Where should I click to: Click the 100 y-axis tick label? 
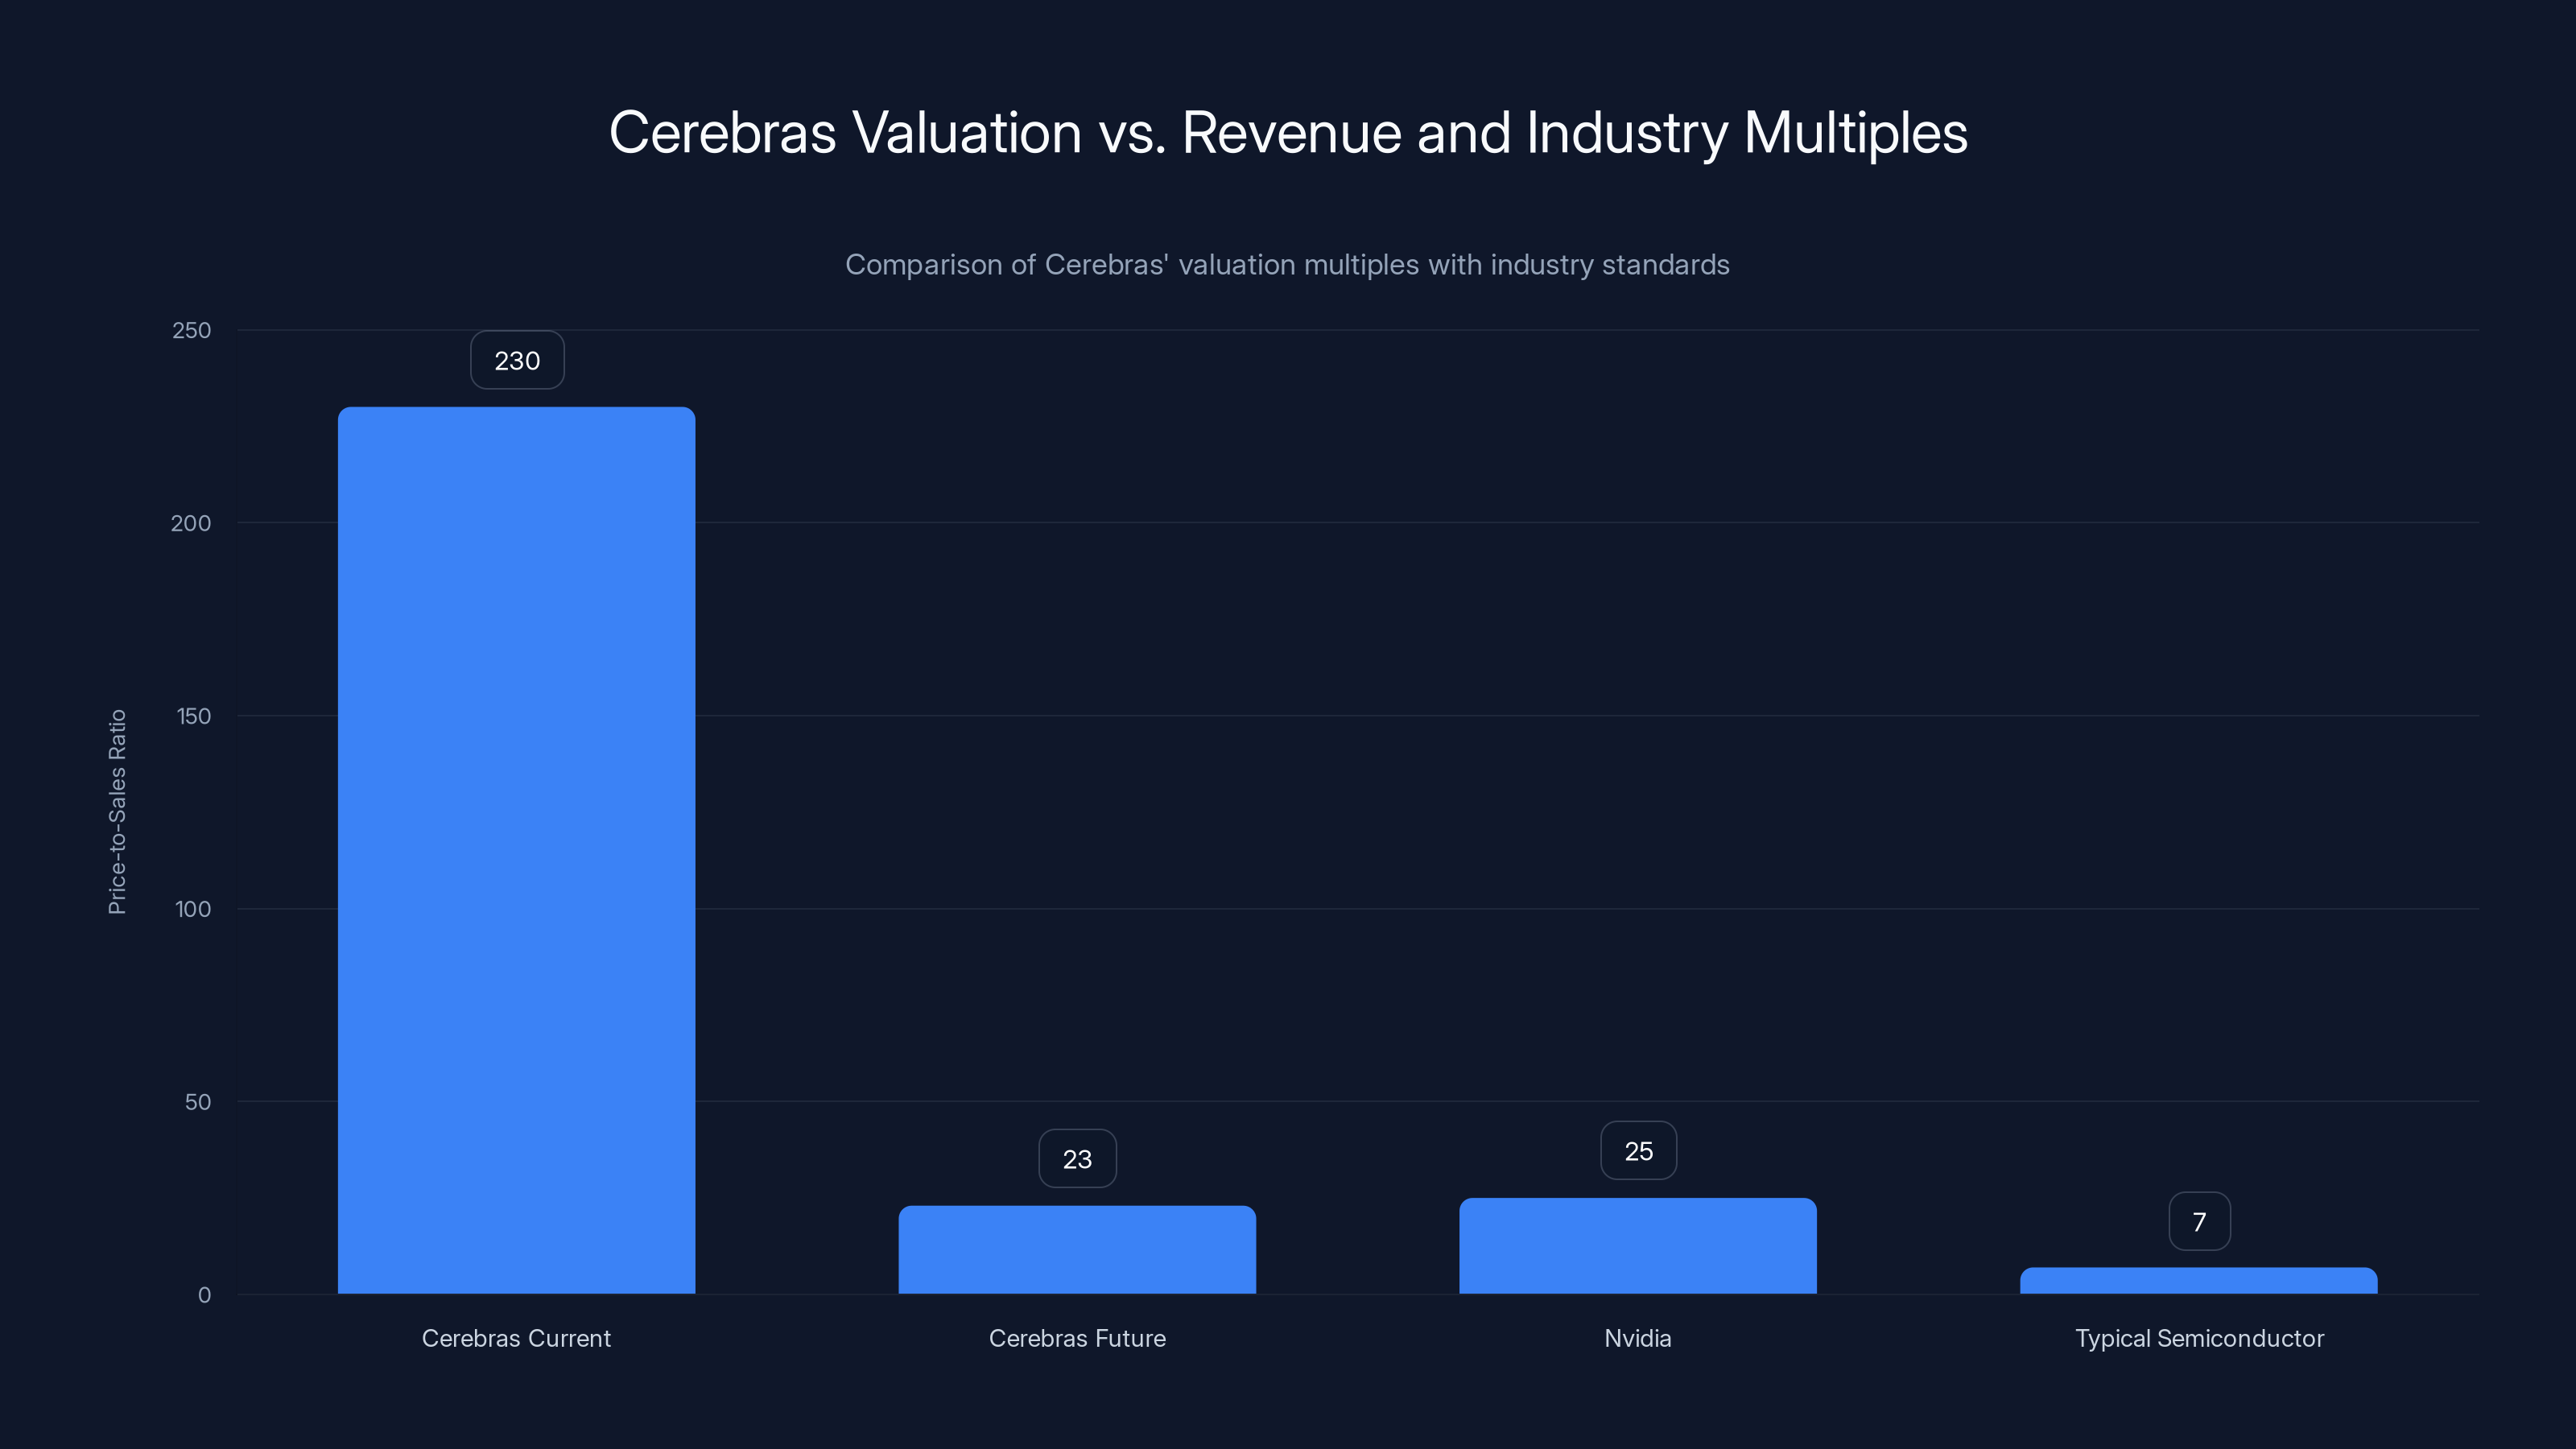[x=194, y=908]
